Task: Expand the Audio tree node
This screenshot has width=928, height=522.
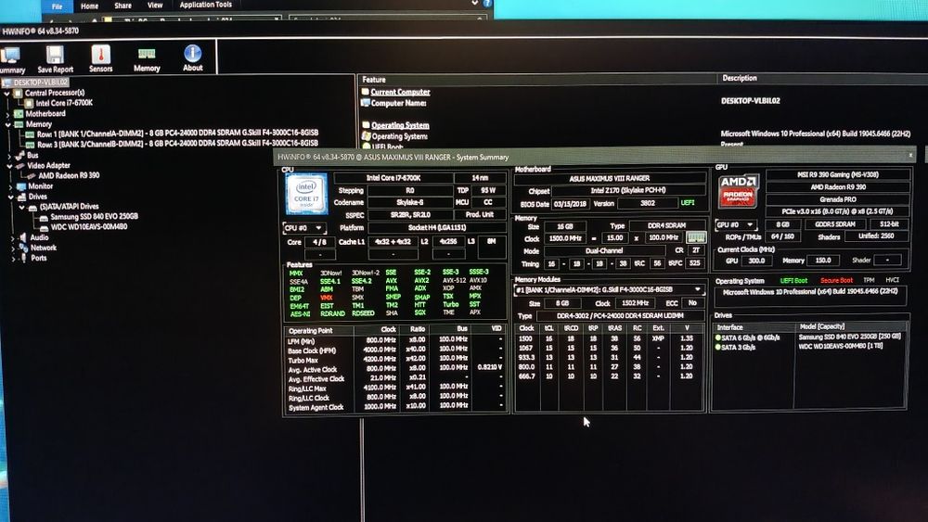Action: point(12,238)
